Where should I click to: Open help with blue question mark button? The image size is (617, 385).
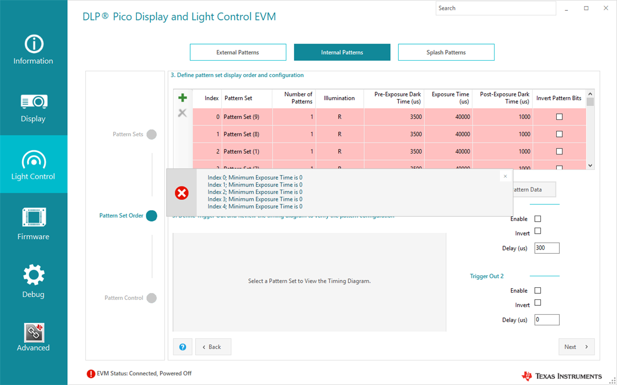183,347
